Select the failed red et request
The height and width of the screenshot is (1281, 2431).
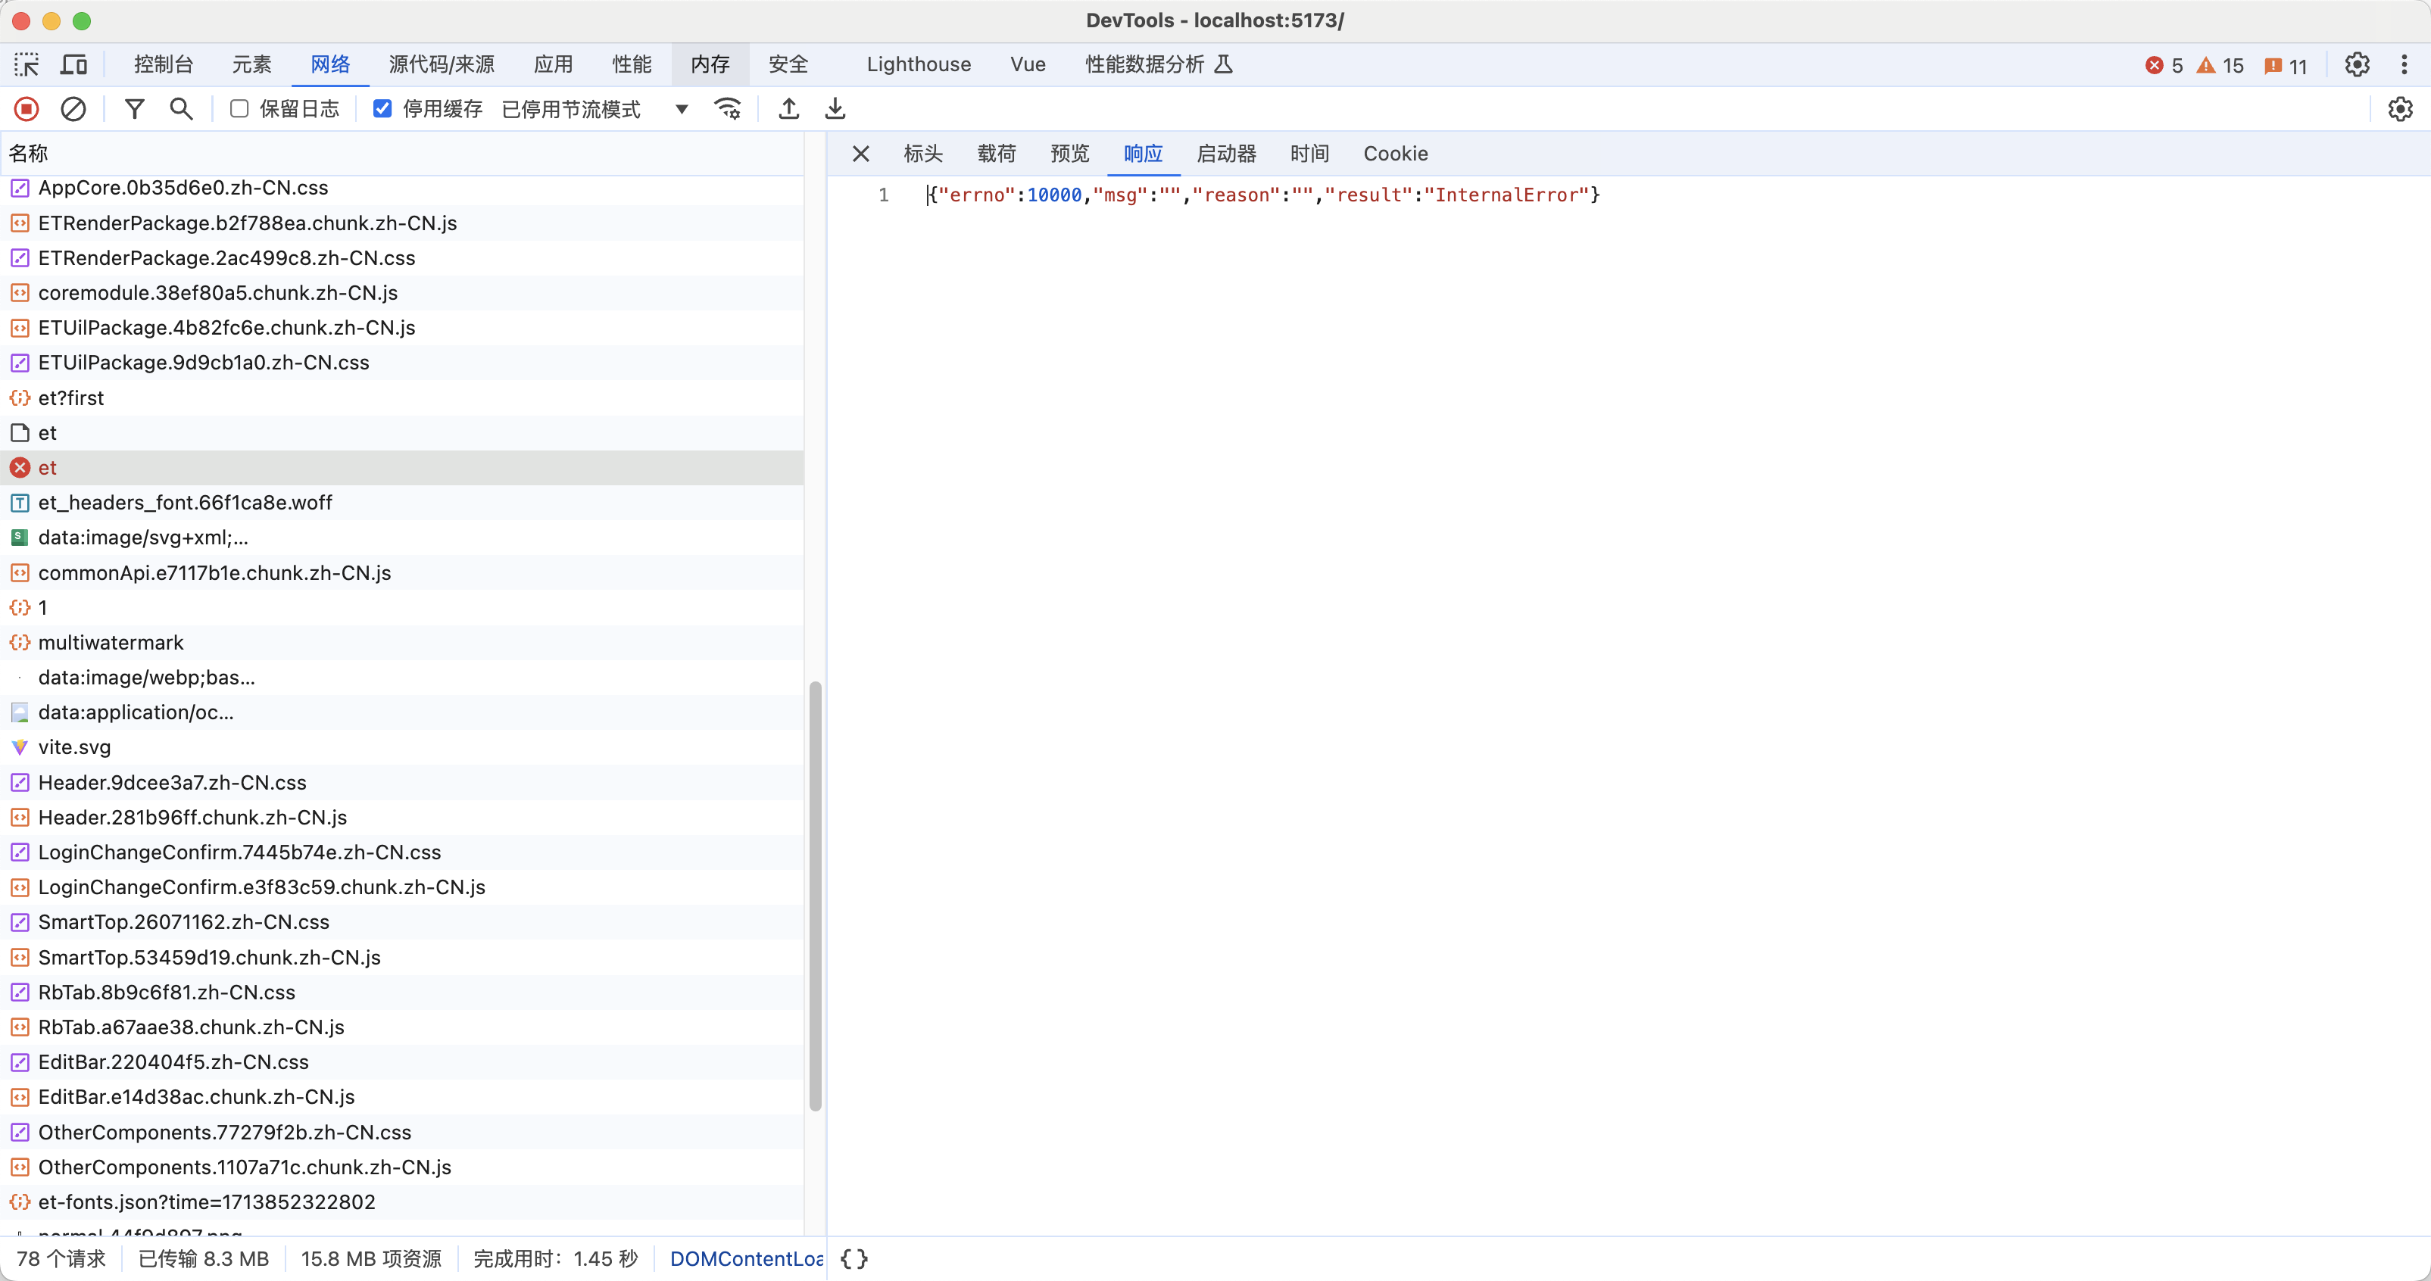coord(402,468)
